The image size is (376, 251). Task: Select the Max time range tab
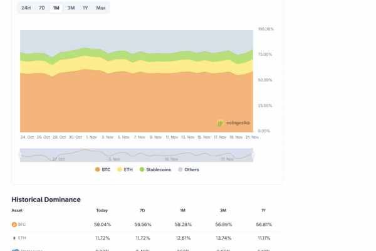pos(101,8)
